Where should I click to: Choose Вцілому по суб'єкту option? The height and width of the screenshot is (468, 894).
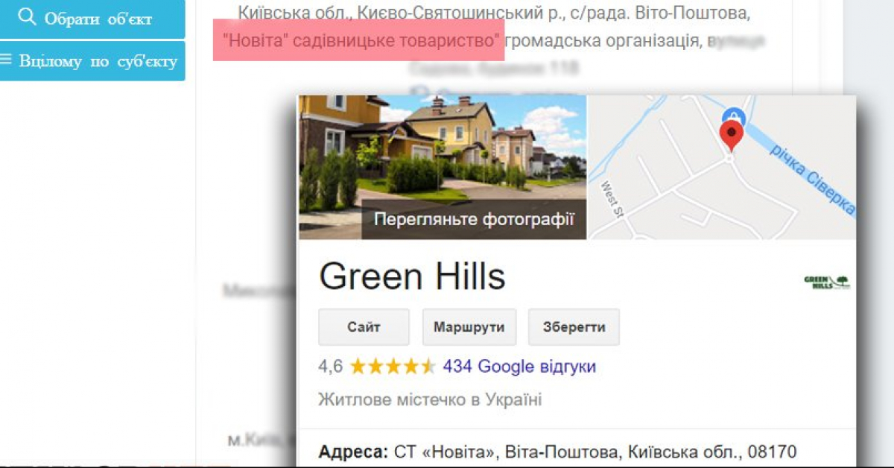coord(98,61)
